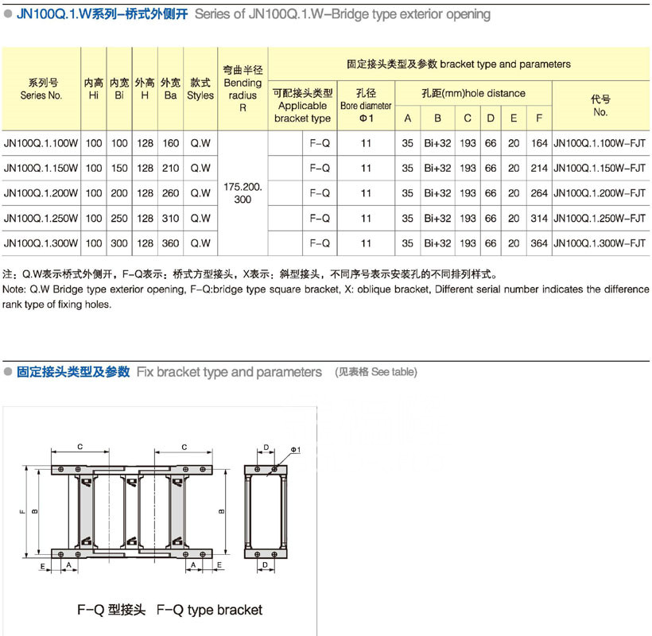This screenshot has height=636, width=652.
Task: Click code JN100Q.1.150W-FJT
Action: tap(600, 169)
